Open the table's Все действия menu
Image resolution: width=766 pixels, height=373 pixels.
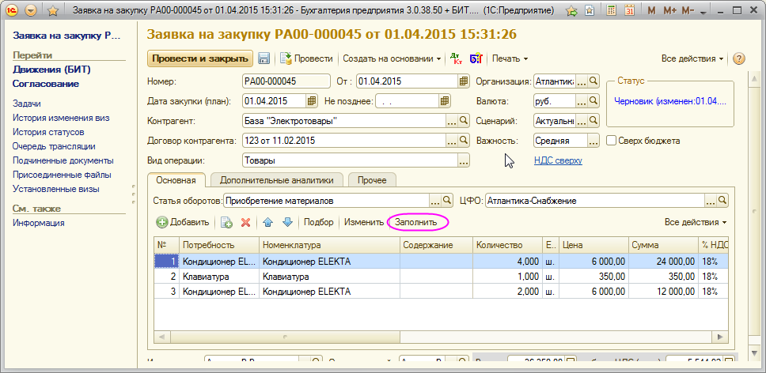pos(696,222)
